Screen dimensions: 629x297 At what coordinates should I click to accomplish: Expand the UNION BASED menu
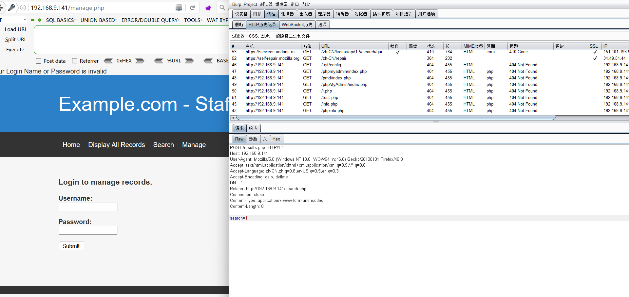point(99,20)
